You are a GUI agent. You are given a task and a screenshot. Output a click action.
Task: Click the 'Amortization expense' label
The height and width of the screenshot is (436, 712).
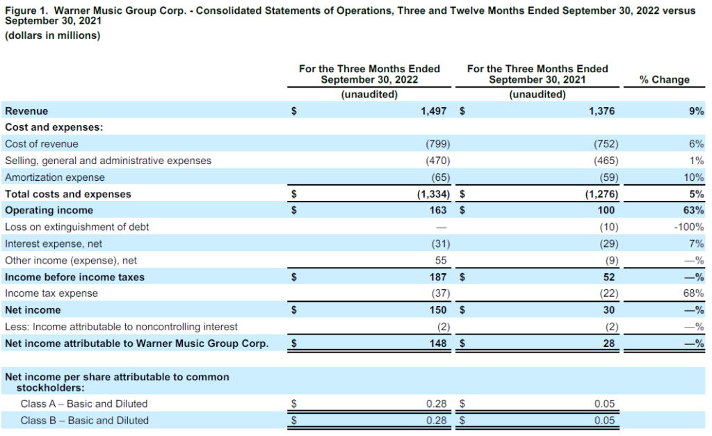tap(54, 177)
